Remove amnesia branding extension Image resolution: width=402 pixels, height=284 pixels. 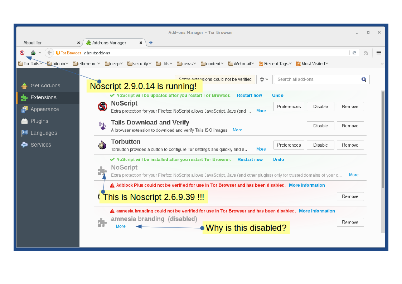350,222
